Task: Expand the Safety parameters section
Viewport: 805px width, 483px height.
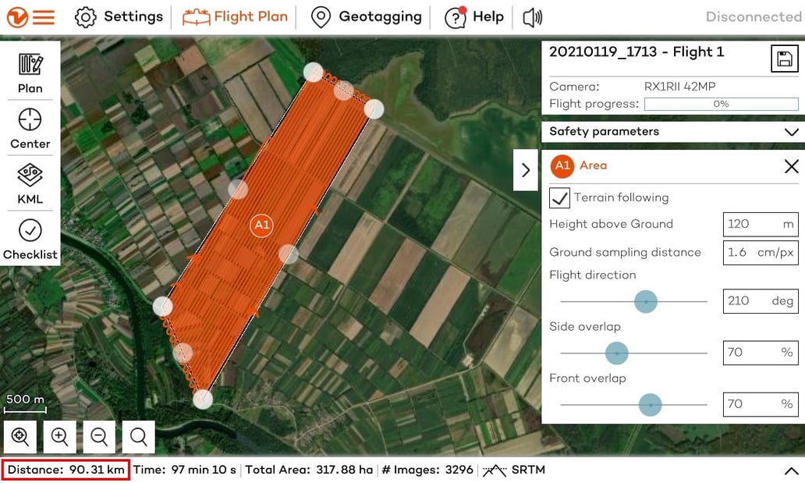Action: point(791,132)
